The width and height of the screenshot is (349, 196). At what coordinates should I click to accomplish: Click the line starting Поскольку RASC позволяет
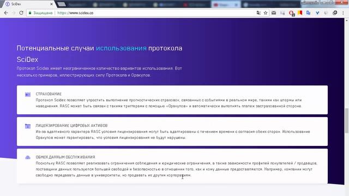point(177,163)
